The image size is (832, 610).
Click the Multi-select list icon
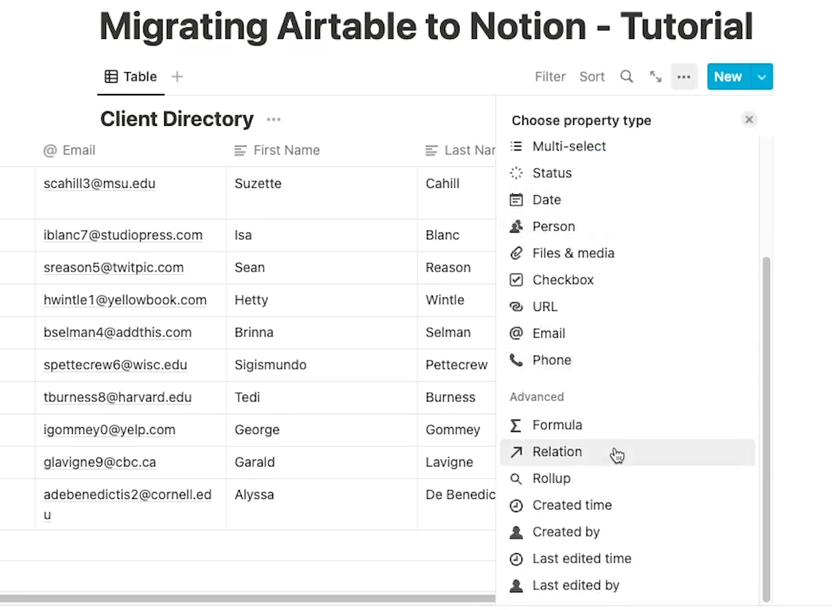coord(516,146)
